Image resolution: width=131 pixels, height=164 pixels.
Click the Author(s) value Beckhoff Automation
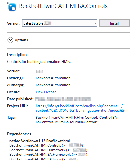(x=53, y=85)
